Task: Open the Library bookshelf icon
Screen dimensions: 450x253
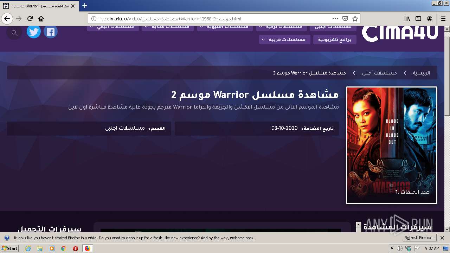Action: 407,19
